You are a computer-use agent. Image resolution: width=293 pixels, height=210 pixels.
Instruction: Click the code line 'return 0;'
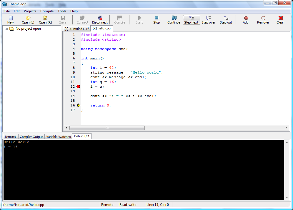tap(101, 105)
